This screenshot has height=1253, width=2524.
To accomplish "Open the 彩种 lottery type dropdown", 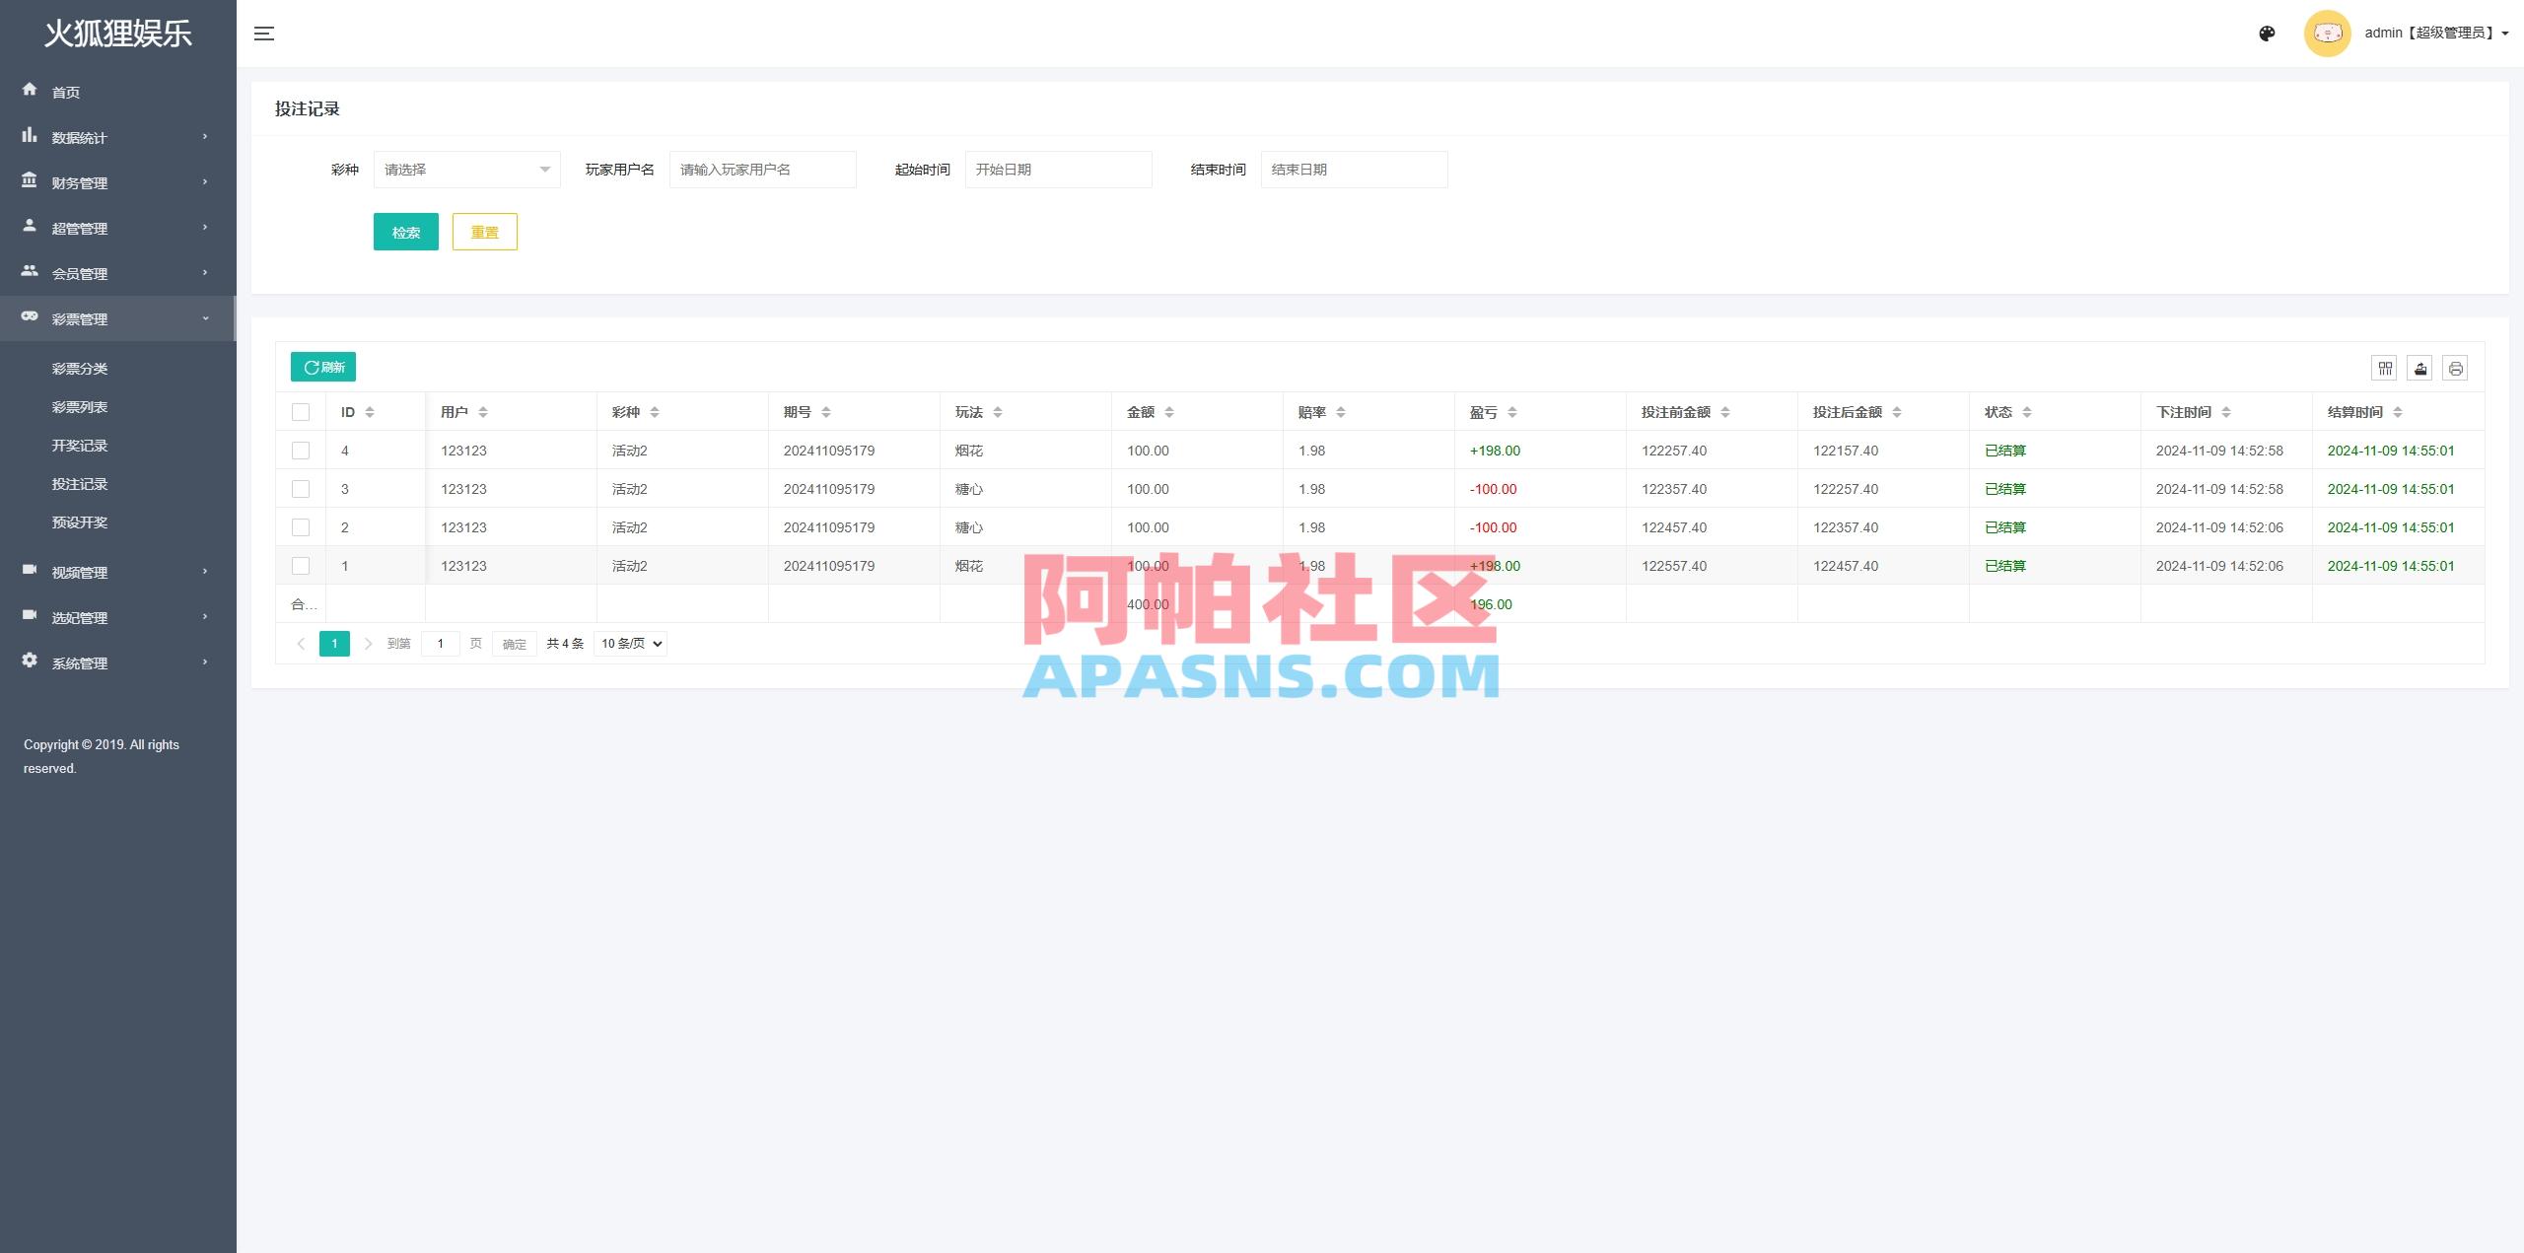I will tap(466, 169).
